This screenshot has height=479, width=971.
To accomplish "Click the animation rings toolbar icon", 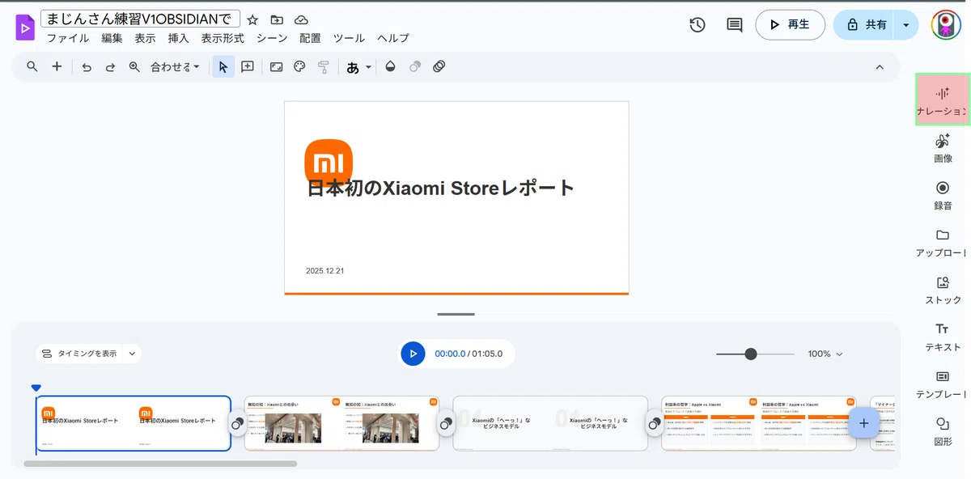I will [x=439, y=67].
